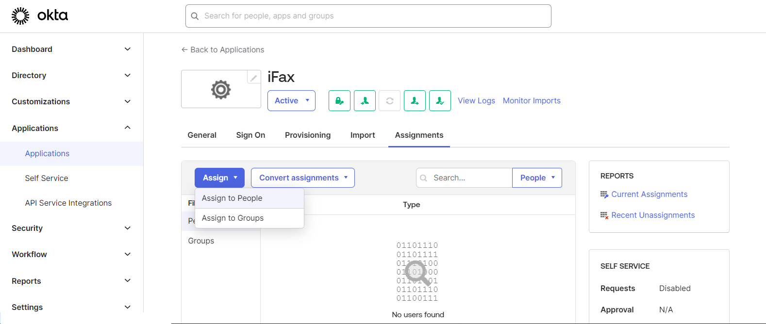Expand the Dashboard sidebar section
Screen dimensions: 766x324
71,49
